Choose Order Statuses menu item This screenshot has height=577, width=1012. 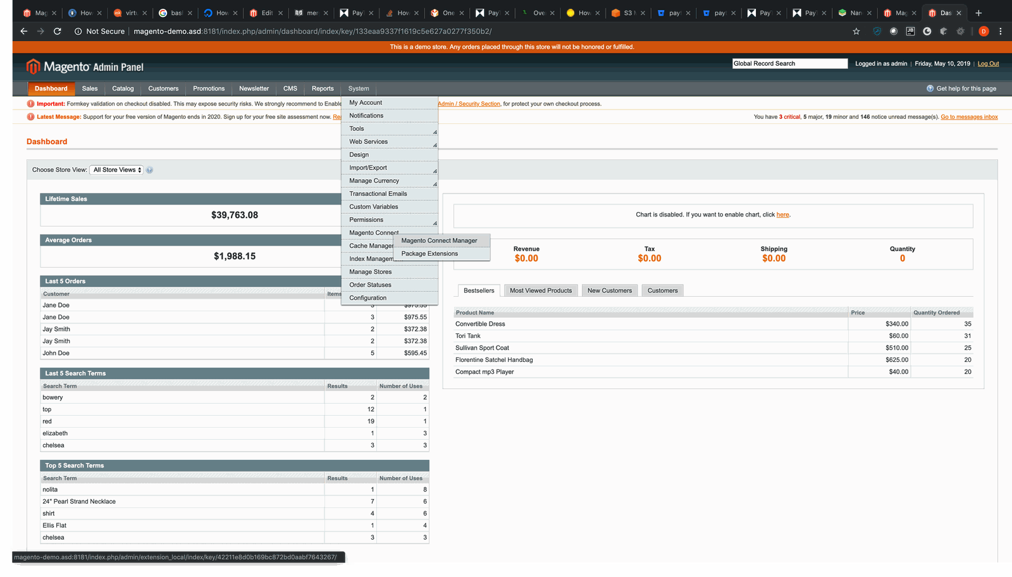(390, 285)
